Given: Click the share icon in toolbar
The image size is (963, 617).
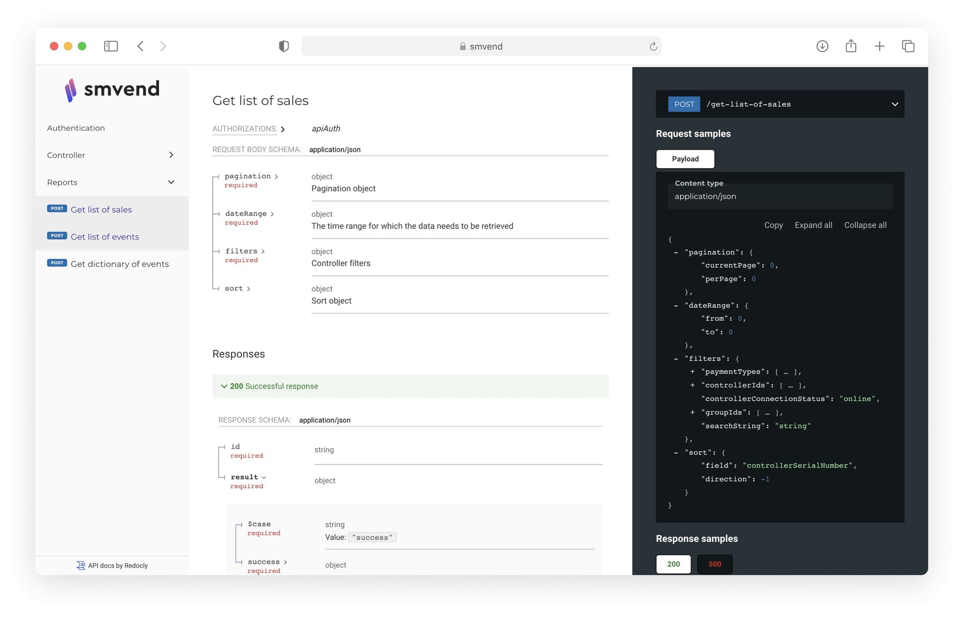Looking at the screenshot, I should 851,46.
